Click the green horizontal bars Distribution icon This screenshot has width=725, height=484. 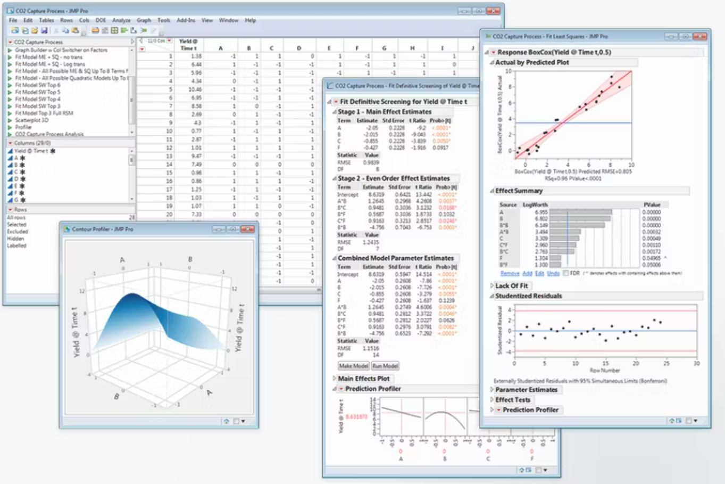(x=124, y=30)
